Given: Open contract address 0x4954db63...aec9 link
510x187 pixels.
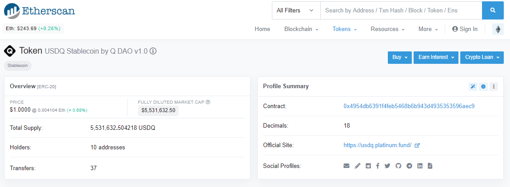Looking at the screenshot, I should point(409,106).
